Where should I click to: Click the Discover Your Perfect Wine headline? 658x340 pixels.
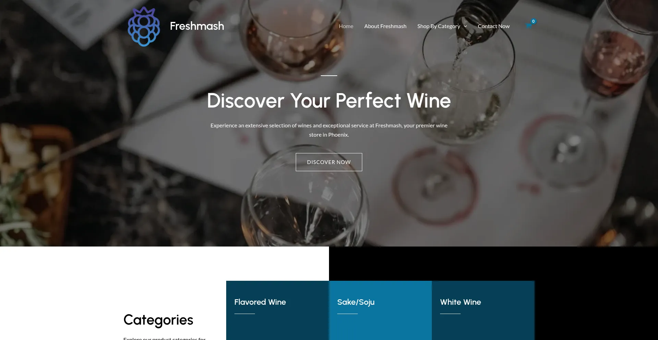pos(329,101)
